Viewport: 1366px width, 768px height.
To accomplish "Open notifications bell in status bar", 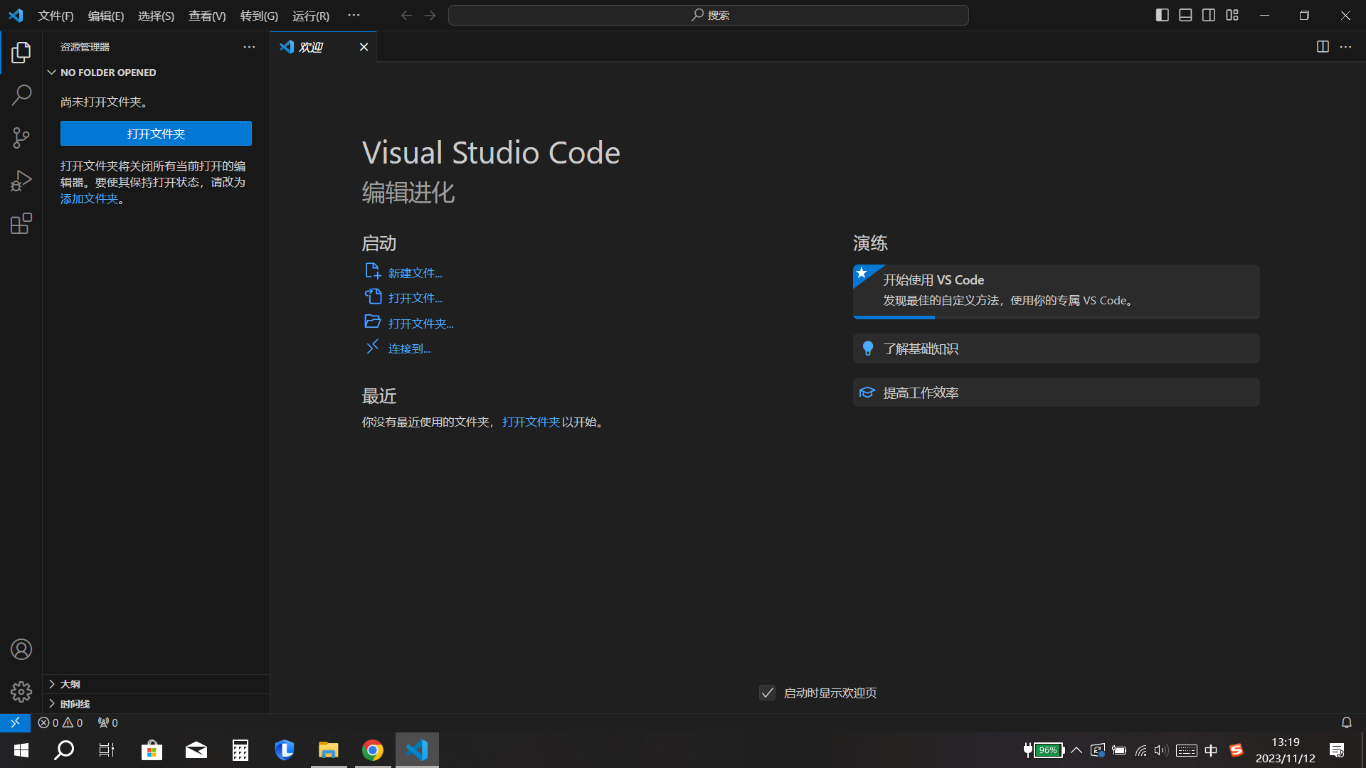I will 1347,722.
